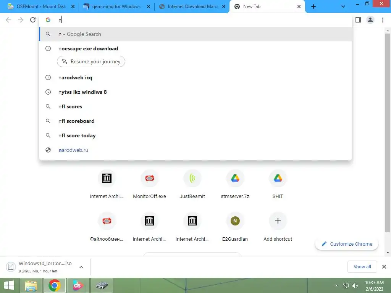
Task: Open the E2Guardian shortcut
Action: 235,227
